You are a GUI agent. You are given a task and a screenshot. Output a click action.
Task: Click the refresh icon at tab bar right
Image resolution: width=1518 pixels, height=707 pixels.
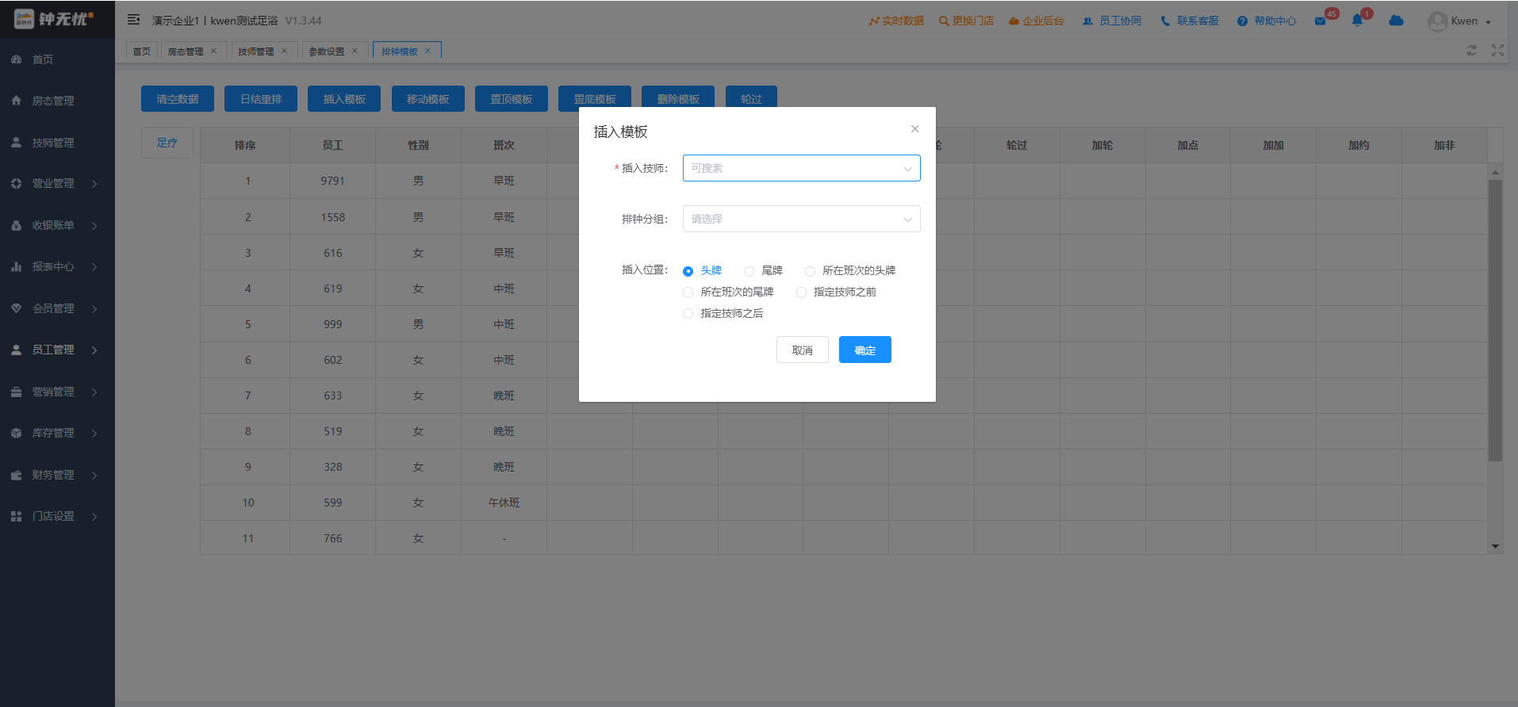pos(1471,50)
